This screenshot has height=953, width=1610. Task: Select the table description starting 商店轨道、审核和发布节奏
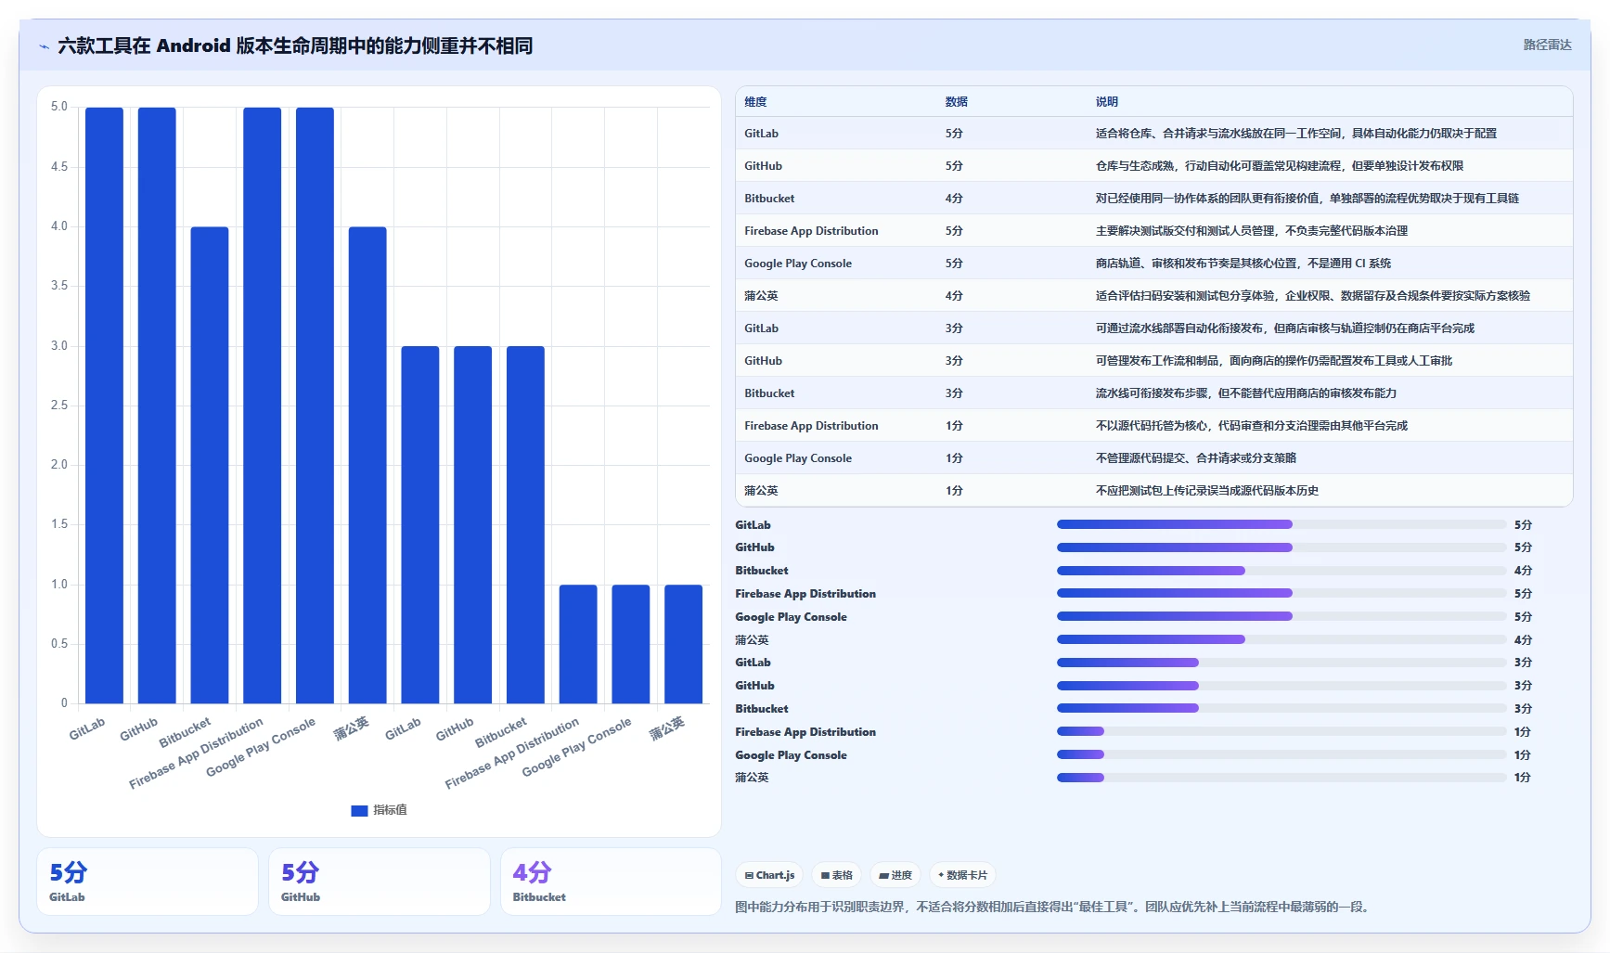[x=1243, y=264]
